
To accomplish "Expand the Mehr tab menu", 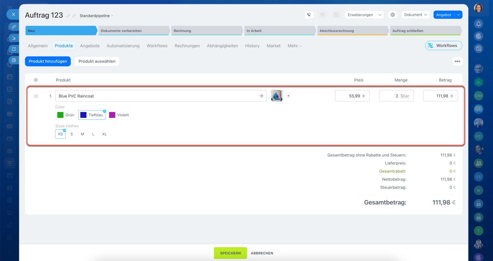I will pyautogui.click(x=295, y=46).
